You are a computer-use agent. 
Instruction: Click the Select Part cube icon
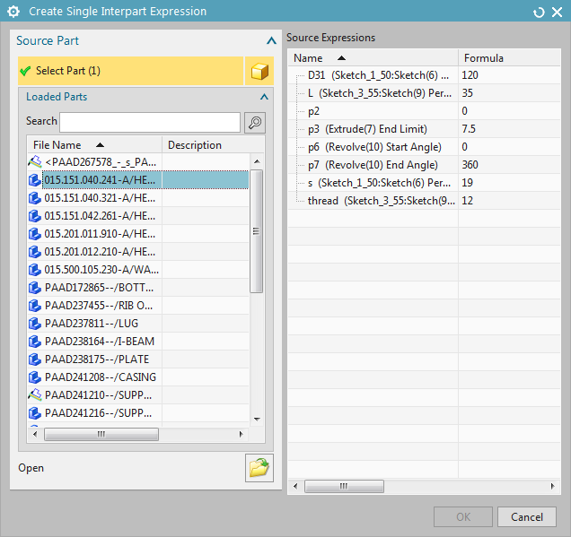pyautogui.click(x=259, y=71)
